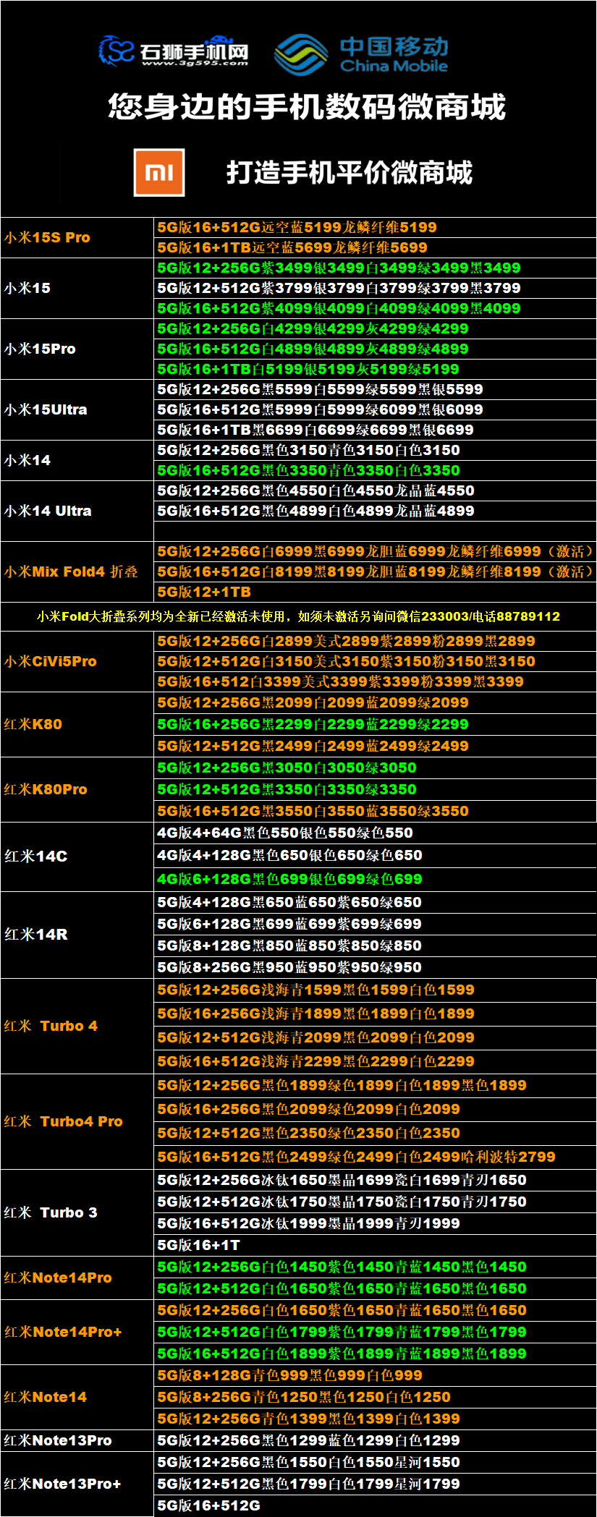Click the 16+1TB 远空蓝5699 price row
Viewport: 597px width, 1517px height.
click(x=376, y=247)
